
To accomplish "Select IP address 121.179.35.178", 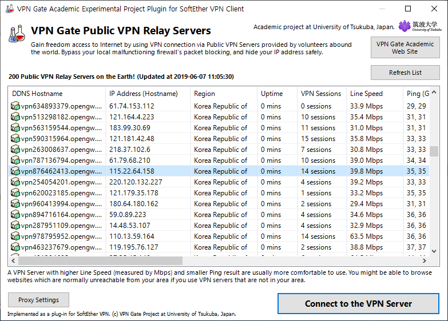I will coord(134,193).
